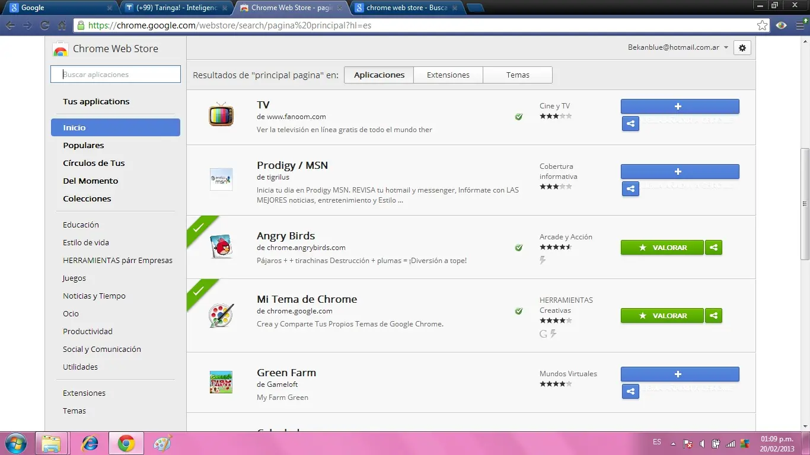Open the Windows Start menu
This screenshot has height=455, width=810.
tap(15, 443)
